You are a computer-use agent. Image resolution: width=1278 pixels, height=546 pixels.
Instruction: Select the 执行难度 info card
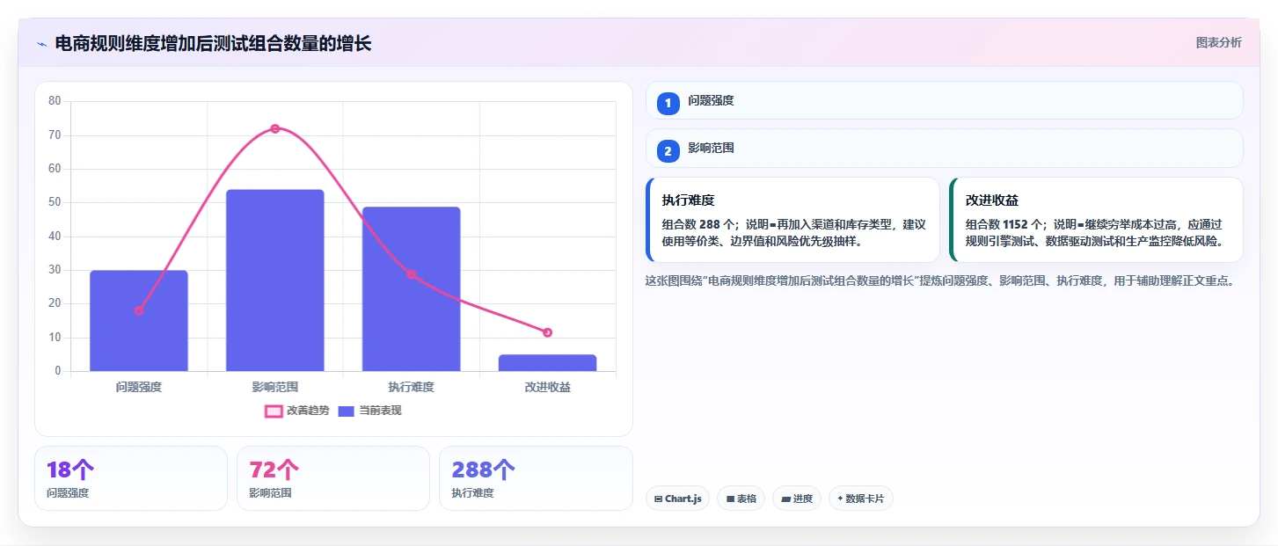point(792,220)
